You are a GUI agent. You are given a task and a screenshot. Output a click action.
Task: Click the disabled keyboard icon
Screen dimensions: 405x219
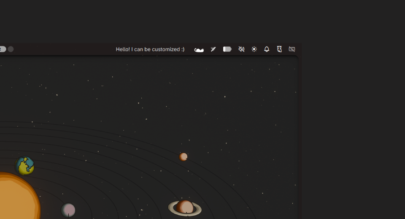tap(292, 49)
